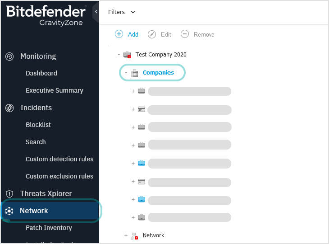The image size is (329, 244).
Task: Expand the Network tree node
Action: pos(126,235)
